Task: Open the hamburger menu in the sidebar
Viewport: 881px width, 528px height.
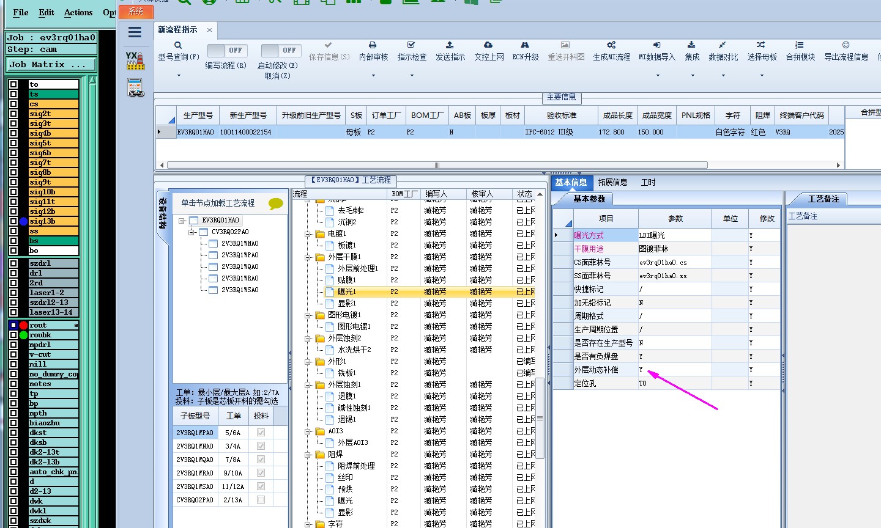Action: click(135, 32)
